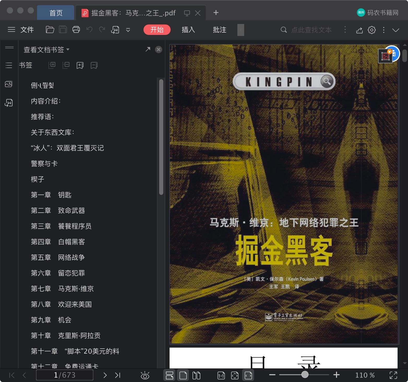The width and height of the screenshot is (408, 382).
Task: Click the open folder icon
Action: coord(50,30)
